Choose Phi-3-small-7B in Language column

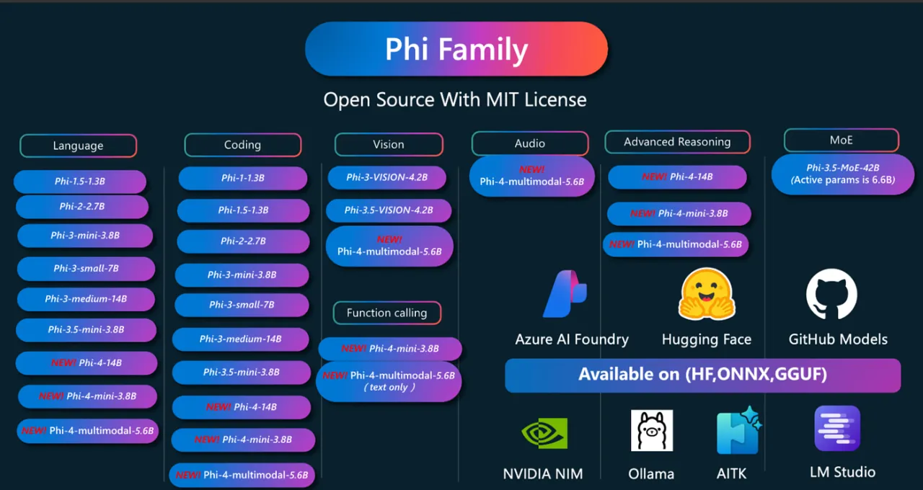[x=86, y=269]
